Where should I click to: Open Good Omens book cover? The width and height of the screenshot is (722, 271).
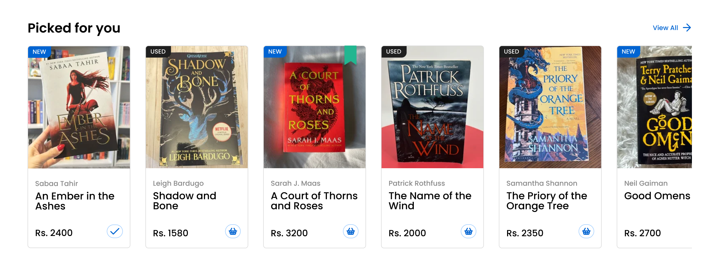tap(654, 107)
